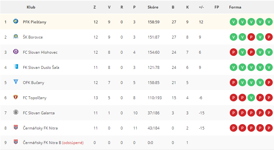Open FC Slovan Galanta team link
The width and height of the screenshot is (274, 150).
click(x=39, y=113)
